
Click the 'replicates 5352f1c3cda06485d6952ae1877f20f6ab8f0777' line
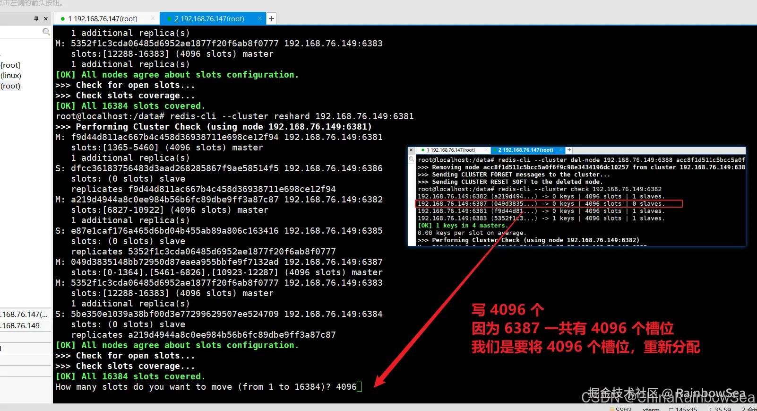[203, 252]
